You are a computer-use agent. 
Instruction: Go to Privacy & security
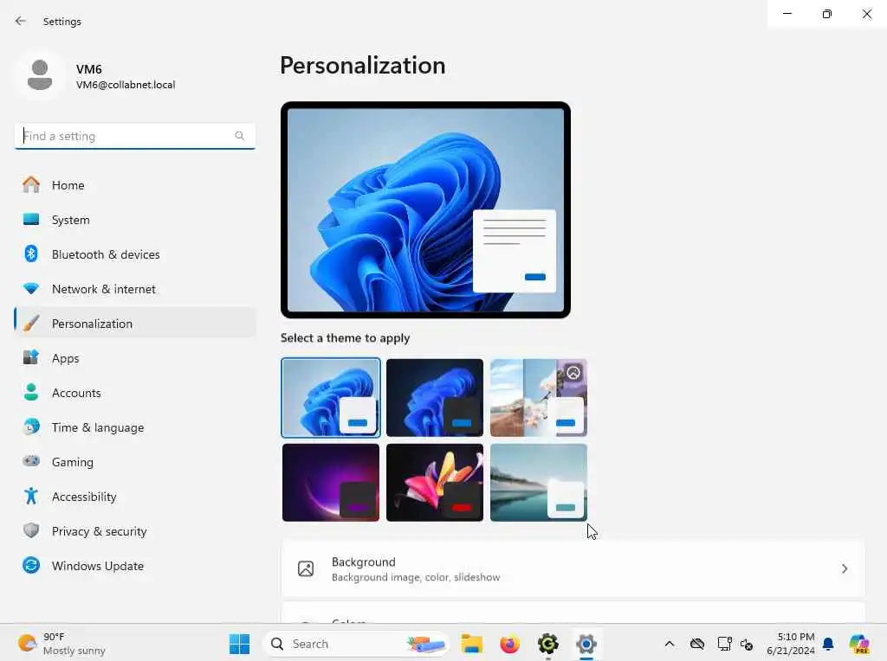point(135,530)
